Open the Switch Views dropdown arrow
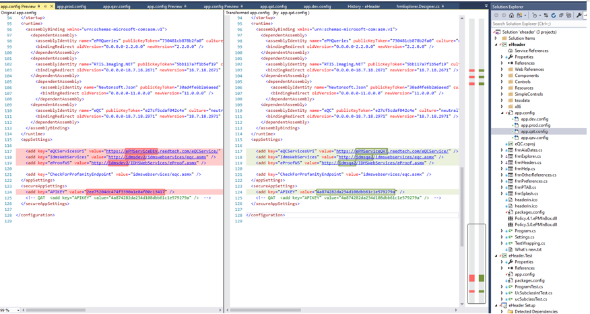The height and width of the screenshot is (314, 590). 525,15
